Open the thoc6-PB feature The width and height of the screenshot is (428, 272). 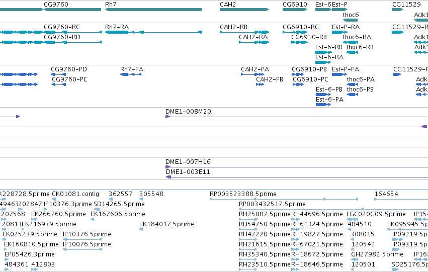pos(353,95)
